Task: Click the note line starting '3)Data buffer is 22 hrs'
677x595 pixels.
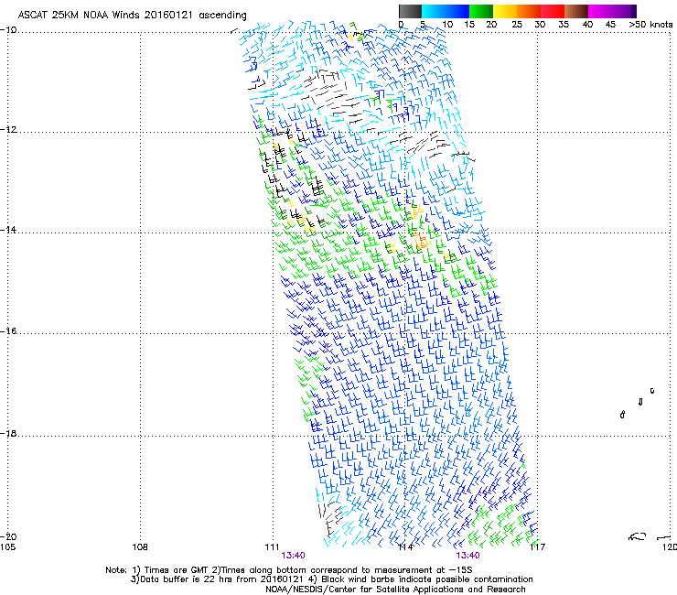Action: 331,579
